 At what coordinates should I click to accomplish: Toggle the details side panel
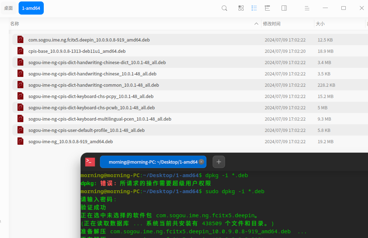(x=284, y=8)
